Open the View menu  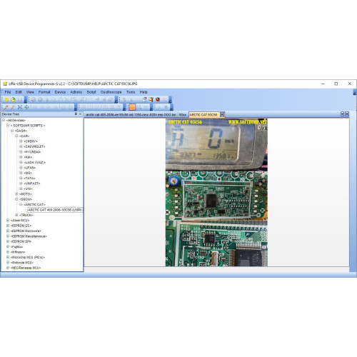30,92
